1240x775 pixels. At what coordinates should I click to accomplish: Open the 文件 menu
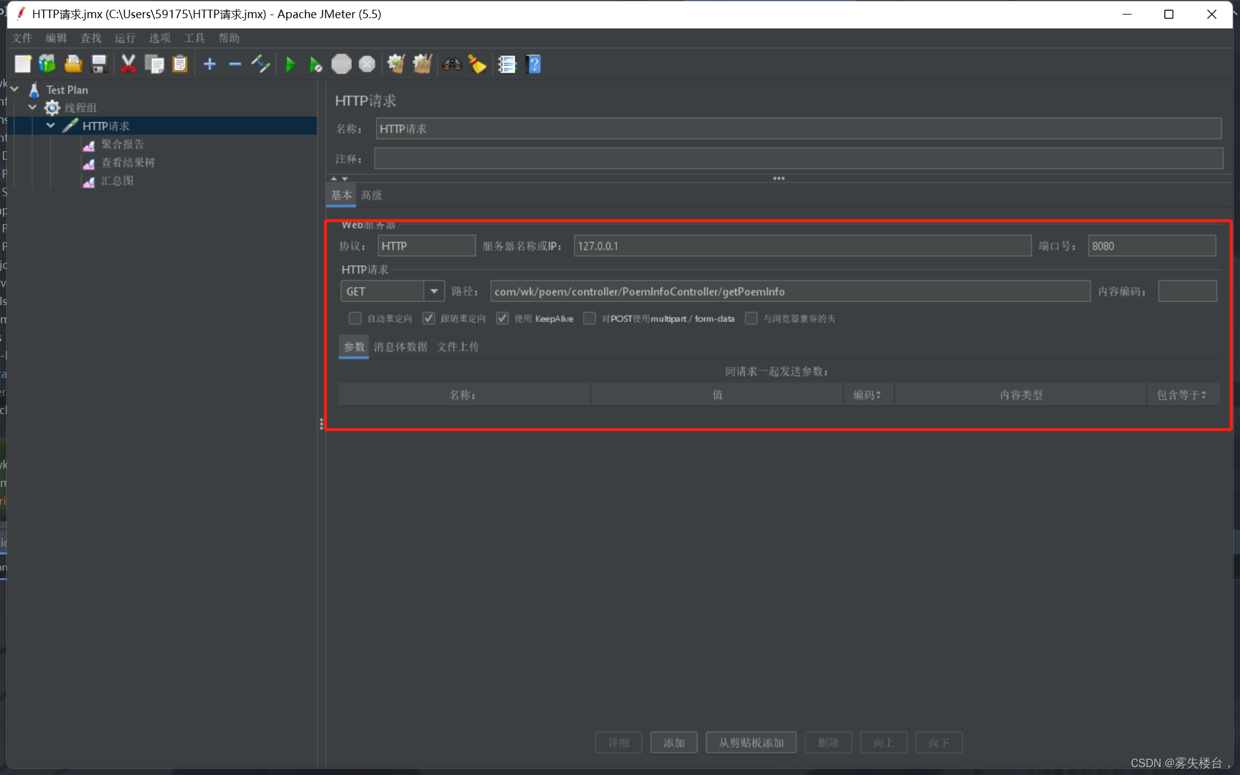tap(22, 38)
